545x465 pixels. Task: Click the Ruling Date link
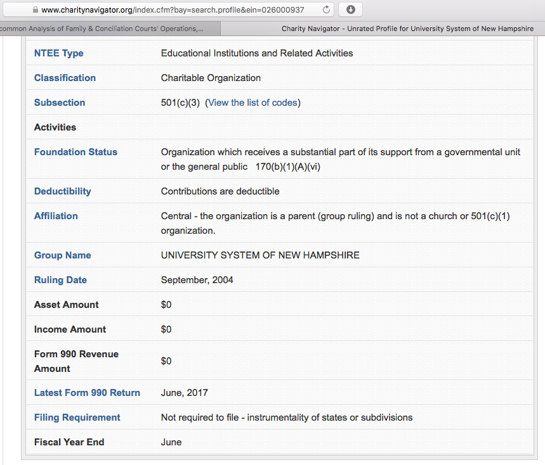click(60, 280)
